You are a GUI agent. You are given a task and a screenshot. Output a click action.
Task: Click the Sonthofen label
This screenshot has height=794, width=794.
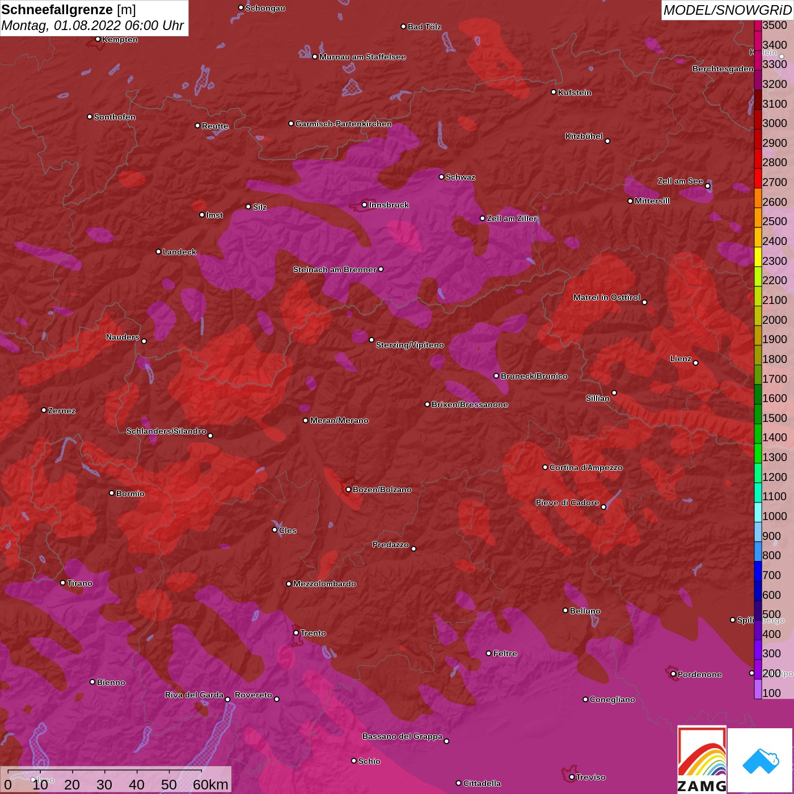coord(115,117)
